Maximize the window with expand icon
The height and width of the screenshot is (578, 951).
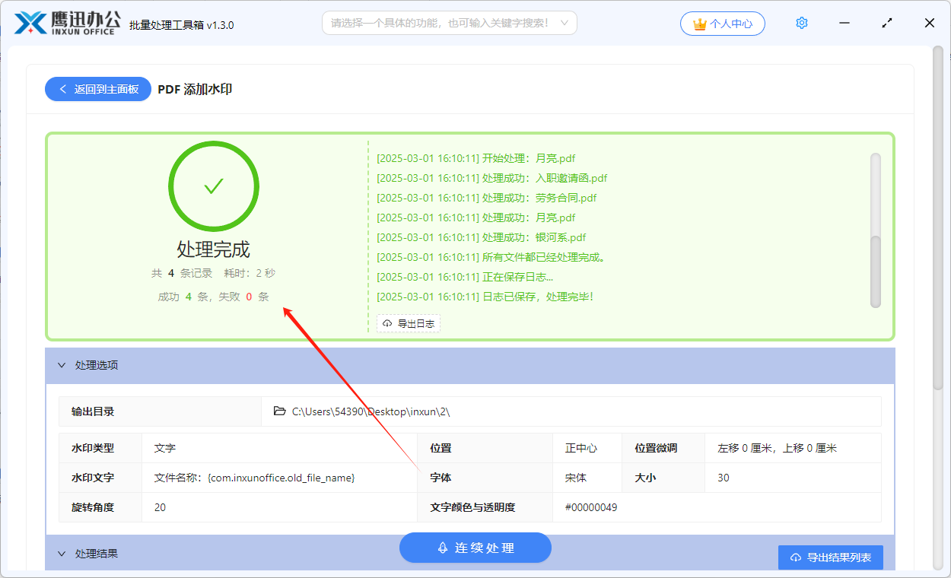[887, 24]
